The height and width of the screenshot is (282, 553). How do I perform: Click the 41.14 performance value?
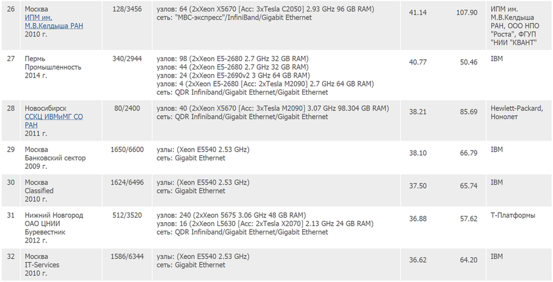[x=417, y=12]
